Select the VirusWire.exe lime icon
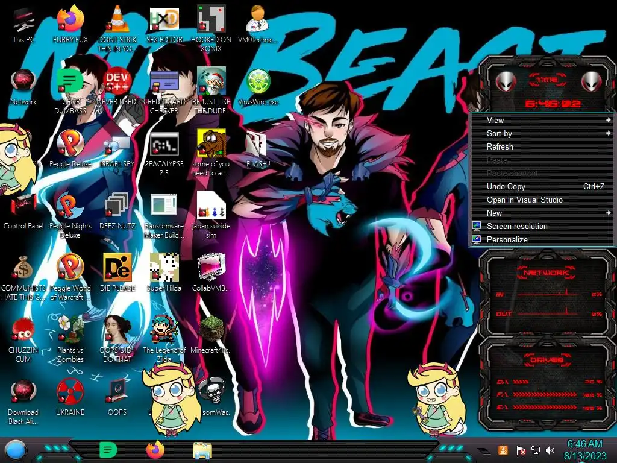617x463 pixels. [258, 82]
